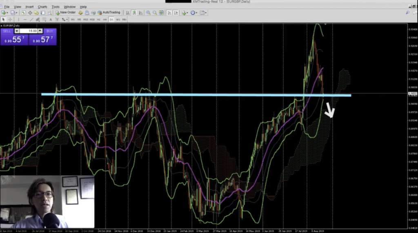Screen dimensions: 418x233
Task: Open the Window menu
Action: pos(69,7)
